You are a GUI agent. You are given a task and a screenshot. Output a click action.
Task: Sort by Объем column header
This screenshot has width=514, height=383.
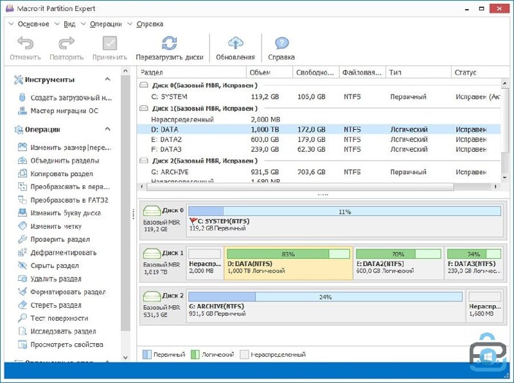click(269, 72)
